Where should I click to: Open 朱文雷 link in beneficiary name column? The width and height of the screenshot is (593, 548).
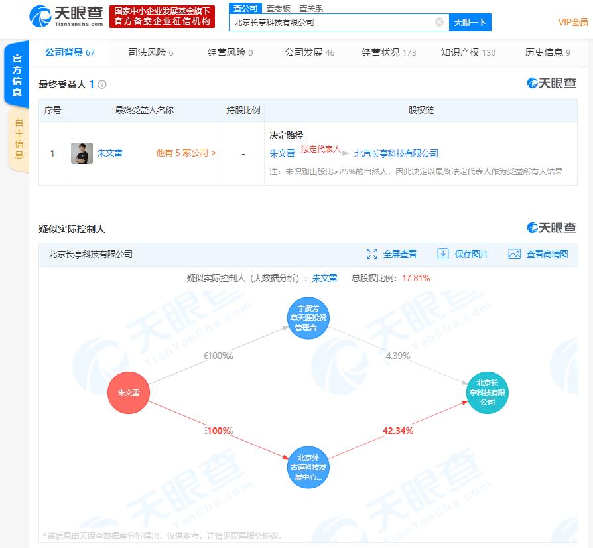[109, 153]
